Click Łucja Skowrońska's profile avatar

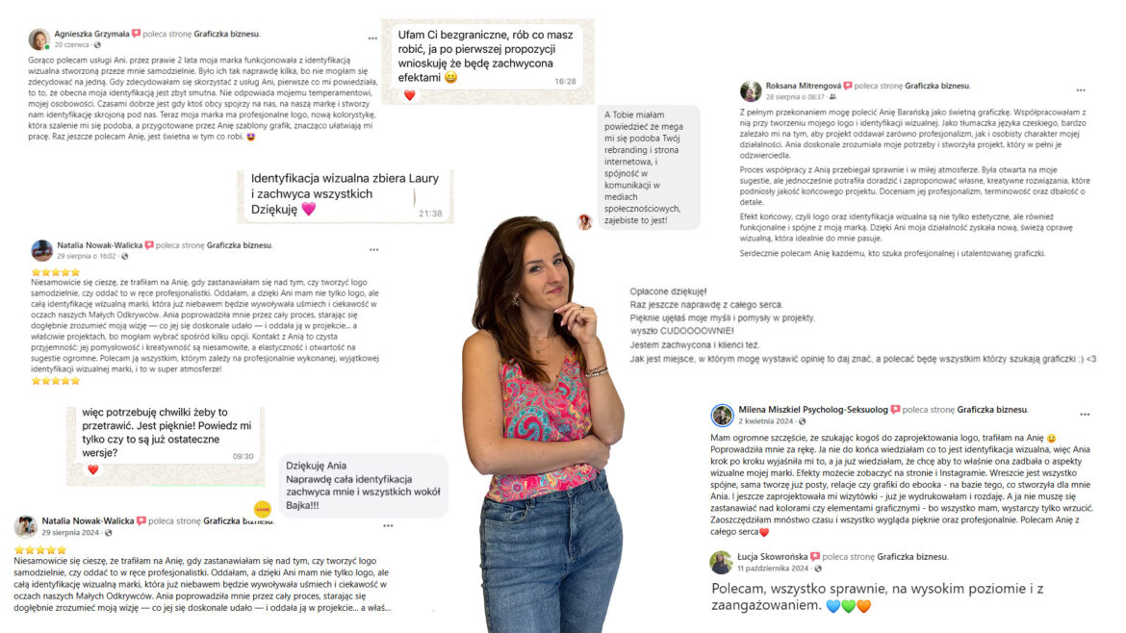click(721, 562)
